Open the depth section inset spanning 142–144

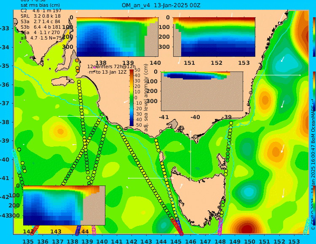point(64,205)
